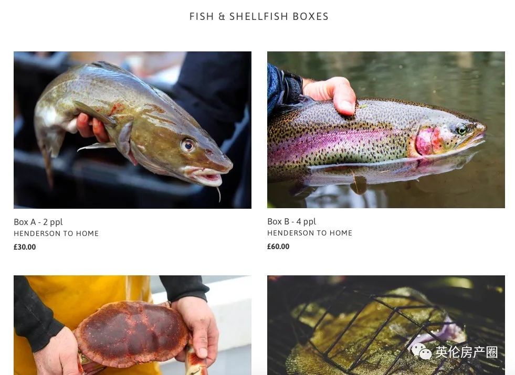Open the Box B rainbow trout photo

pos(386,130)
